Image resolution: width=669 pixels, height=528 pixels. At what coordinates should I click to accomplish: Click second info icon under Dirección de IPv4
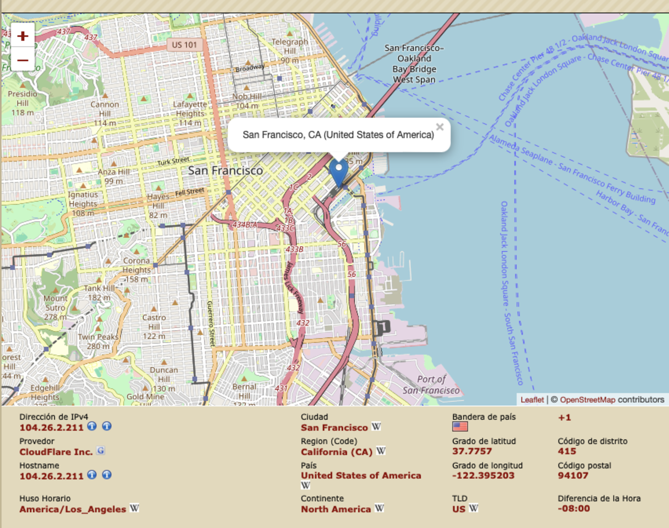[107, 426]
